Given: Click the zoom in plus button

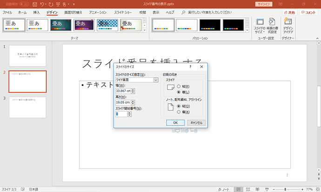Looking at the screenshot, I should click(x=302, y=189).
